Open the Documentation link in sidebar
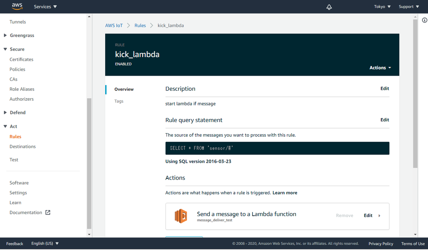The height and width of the screenshot is (252, 428). coord(26,212)
